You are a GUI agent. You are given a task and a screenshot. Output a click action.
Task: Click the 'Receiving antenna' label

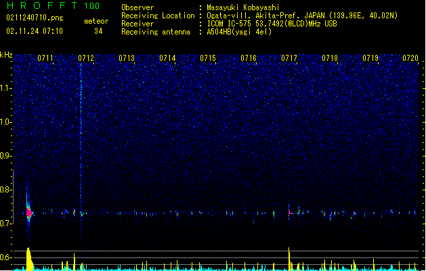point(156,32)
